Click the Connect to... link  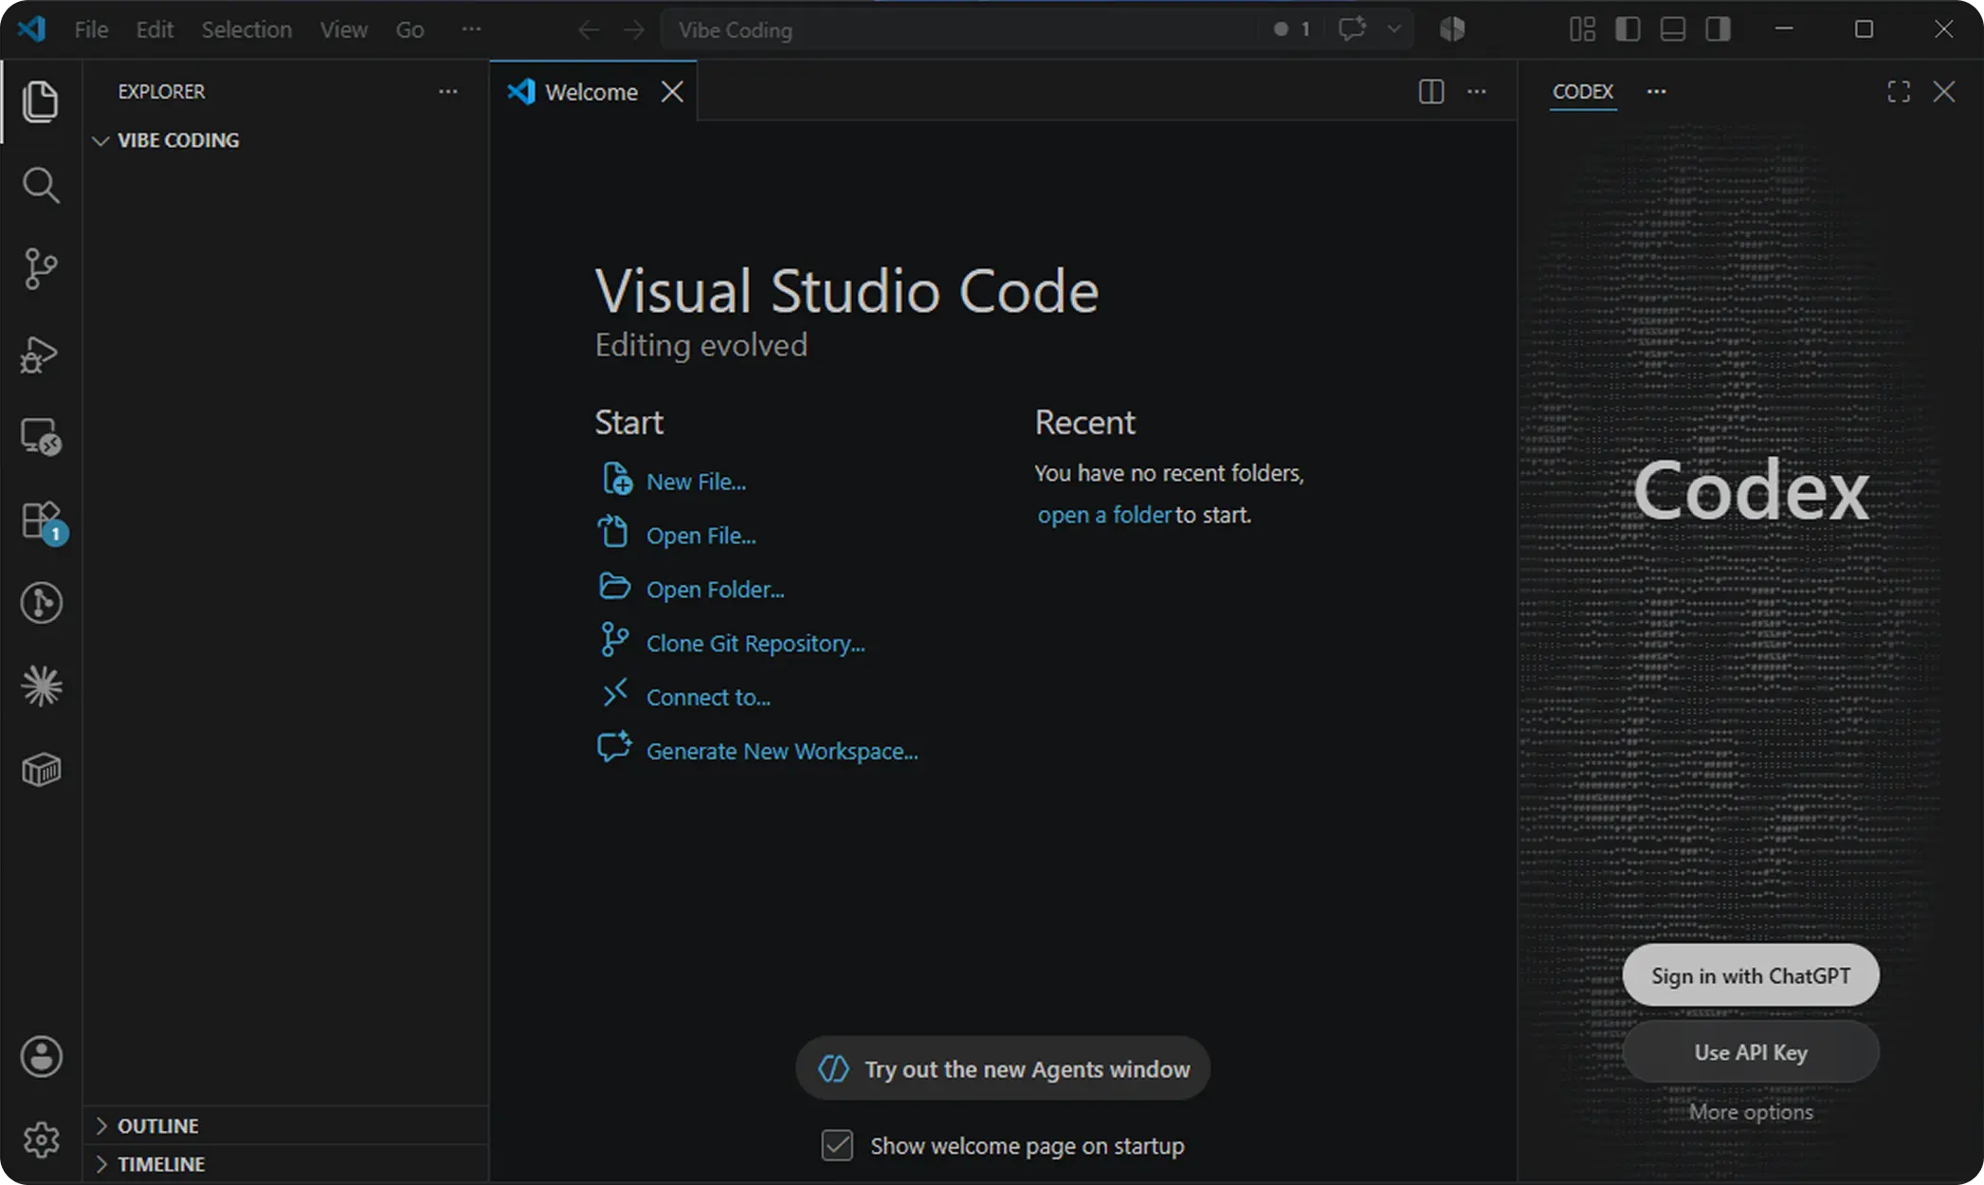click(x=708, y=698)
